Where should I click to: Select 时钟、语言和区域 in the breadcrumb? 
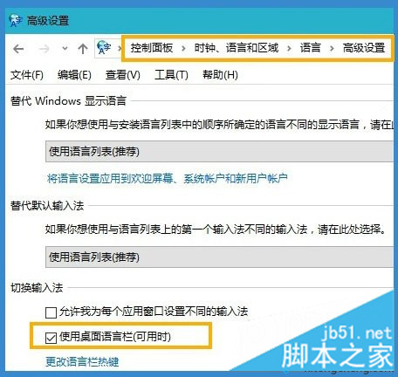point(237,48)
